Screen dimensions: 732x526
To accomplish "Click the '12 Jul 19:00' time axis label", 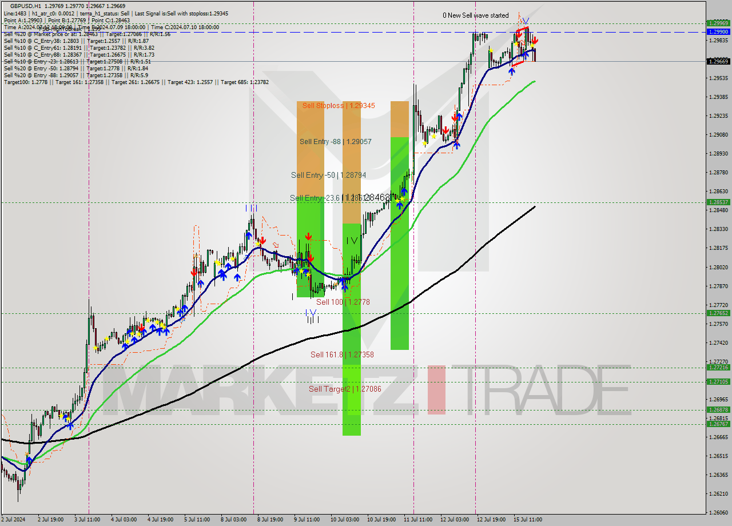I will click(x=491, y=520).
